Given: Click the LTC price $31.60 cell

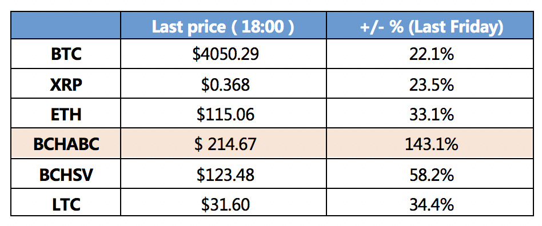Looking at the screenshot, I should point(224,203).
